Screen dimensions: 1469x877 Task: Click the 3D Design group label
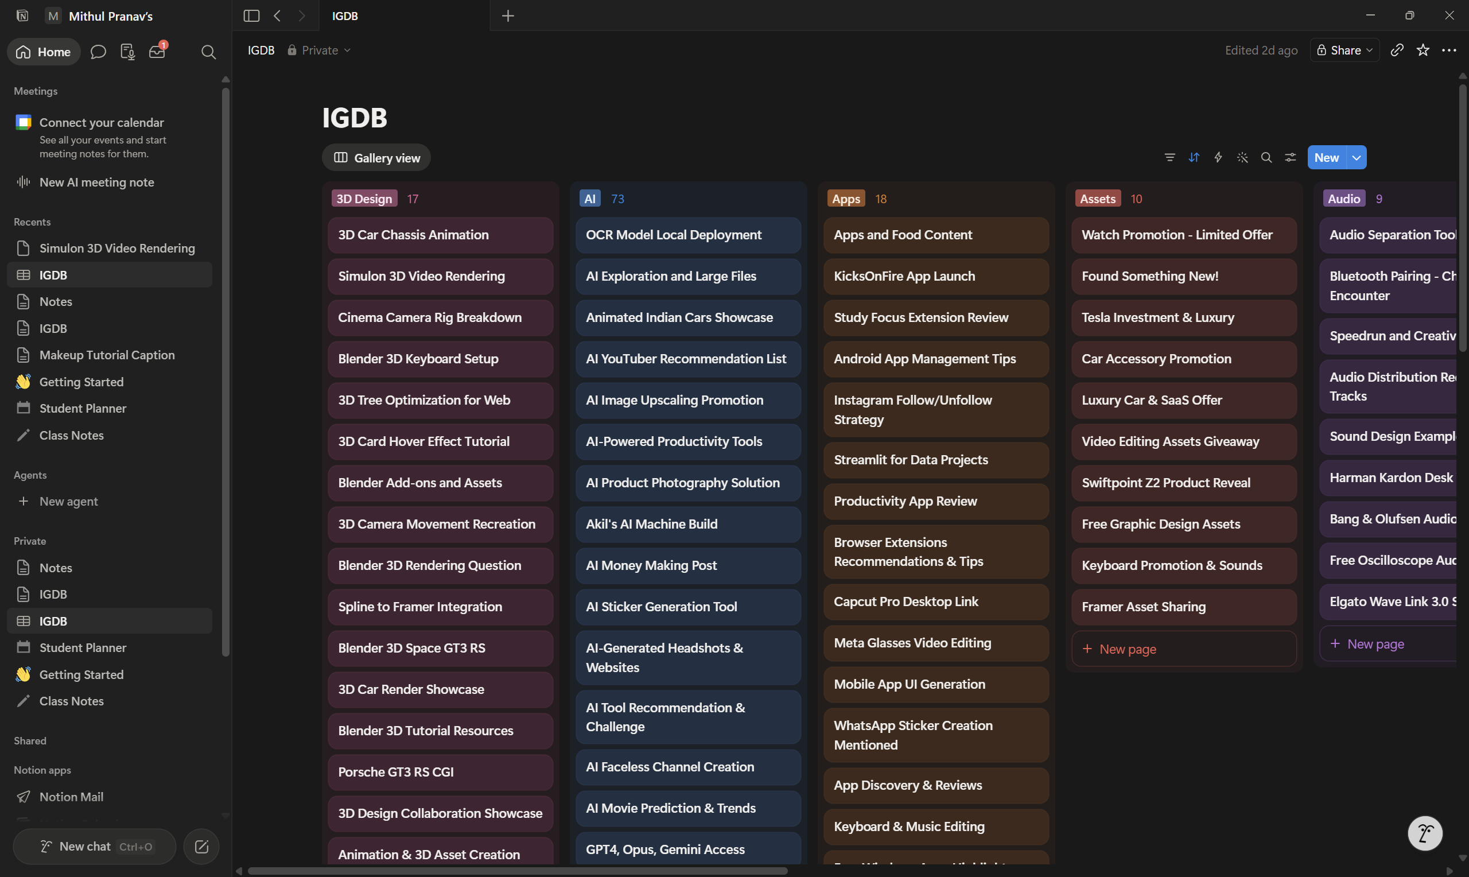[364, 199]
